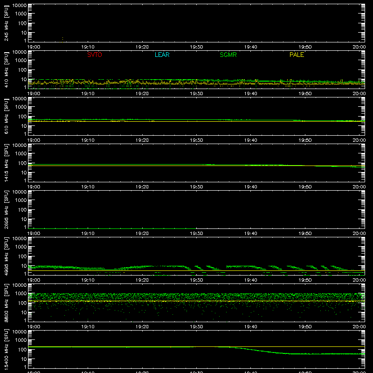The image size is (373, 373).
Task: Click the 10000 tick label on 245 MHz panel
Action: [x=20, y=6]
